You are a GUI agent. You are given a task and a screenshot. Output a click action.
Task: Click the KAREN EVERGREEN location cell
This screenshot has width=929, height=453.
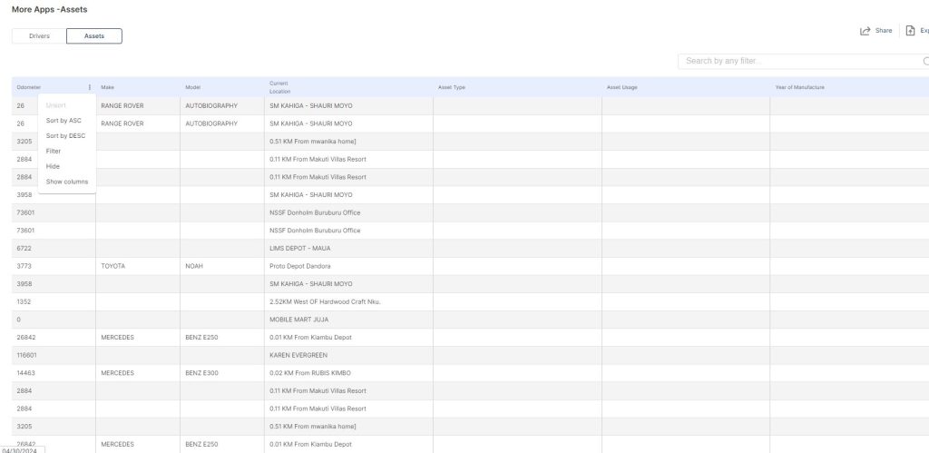pyautogui.click(x=298, y=355)
